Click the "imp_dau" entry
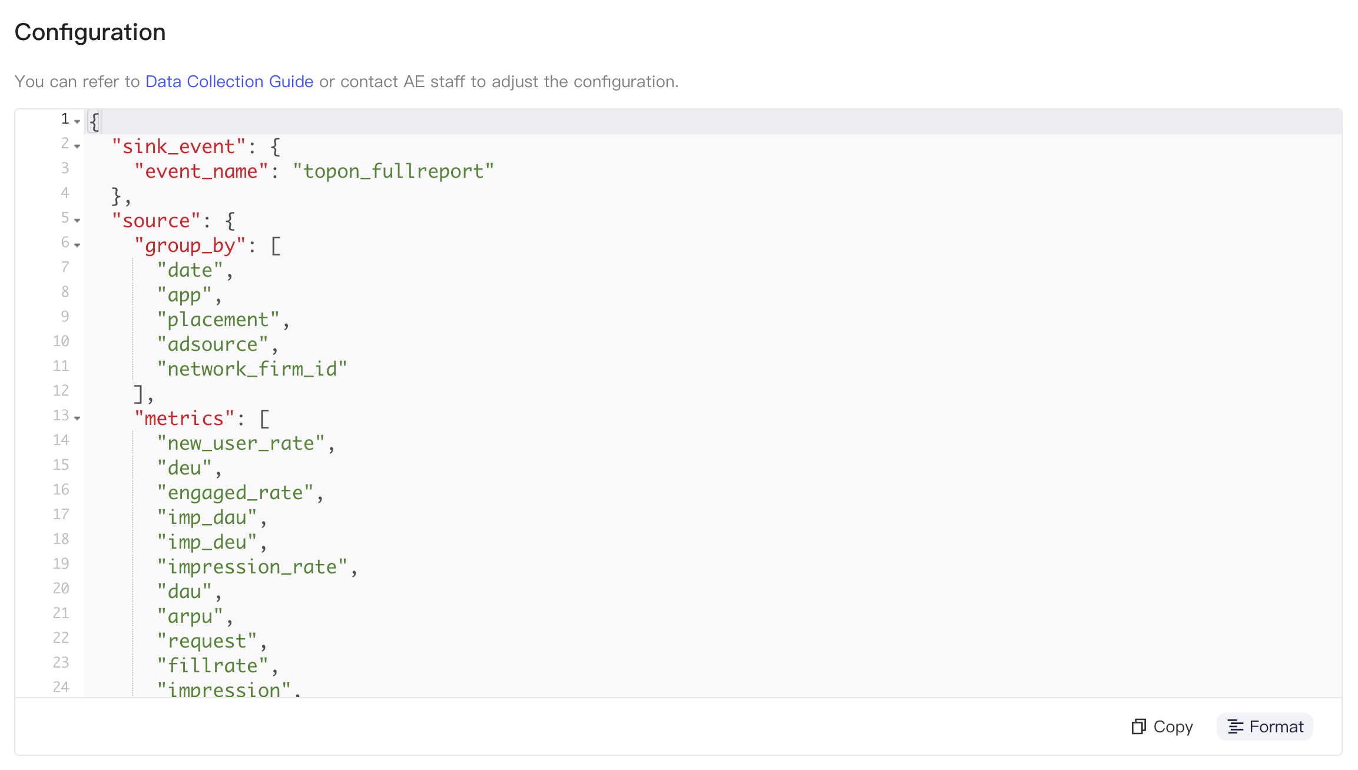 coord(207,517)
